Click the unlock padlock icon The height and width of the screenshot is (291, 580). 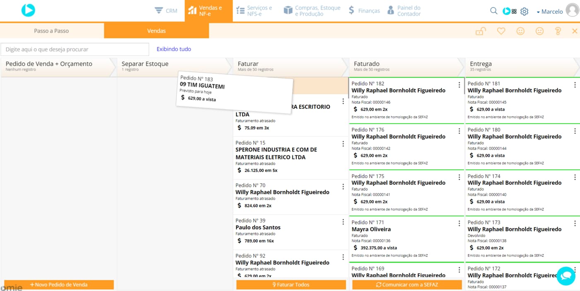click(481, 31)
